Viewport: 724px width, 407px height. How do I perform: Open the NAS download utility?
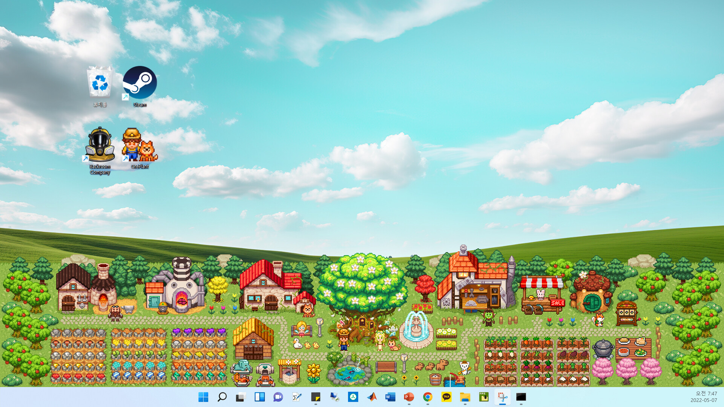484,397
